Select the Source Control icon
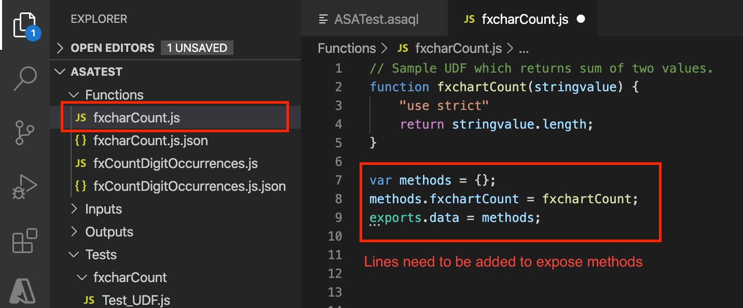This screenshot has width=743, height=308. click(23, 133)
